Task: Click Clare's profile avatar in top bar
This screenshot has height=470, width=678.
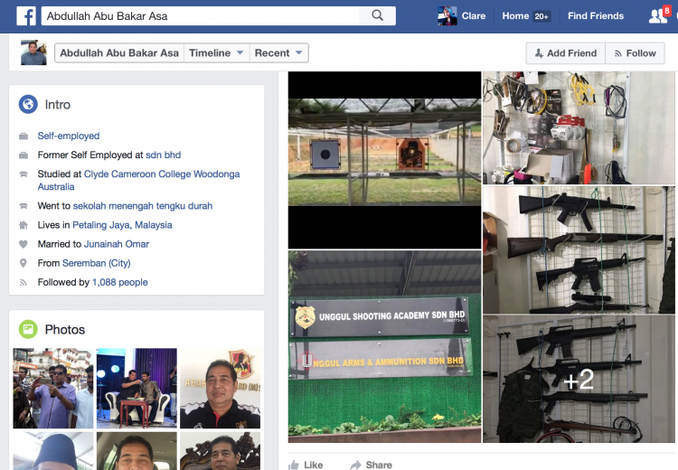Action: (x=447, y=16)
